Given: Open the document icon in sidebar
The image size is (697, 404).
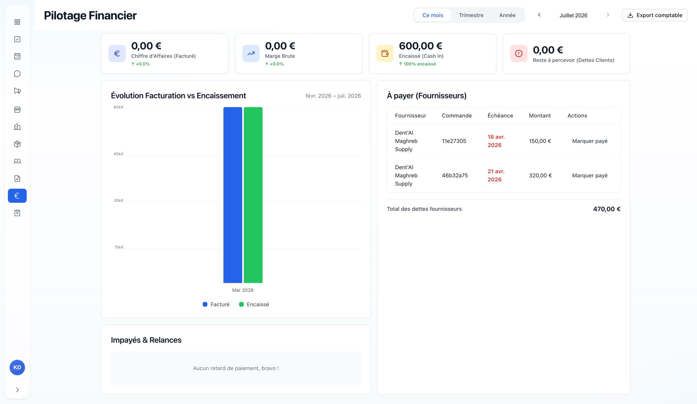Looking at the screenshot, I should [17, 179].
